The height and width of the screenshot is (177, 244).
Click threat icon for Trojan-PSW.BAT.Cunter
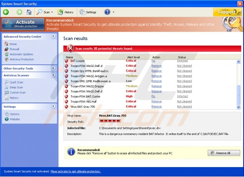[x=66, y=96]
